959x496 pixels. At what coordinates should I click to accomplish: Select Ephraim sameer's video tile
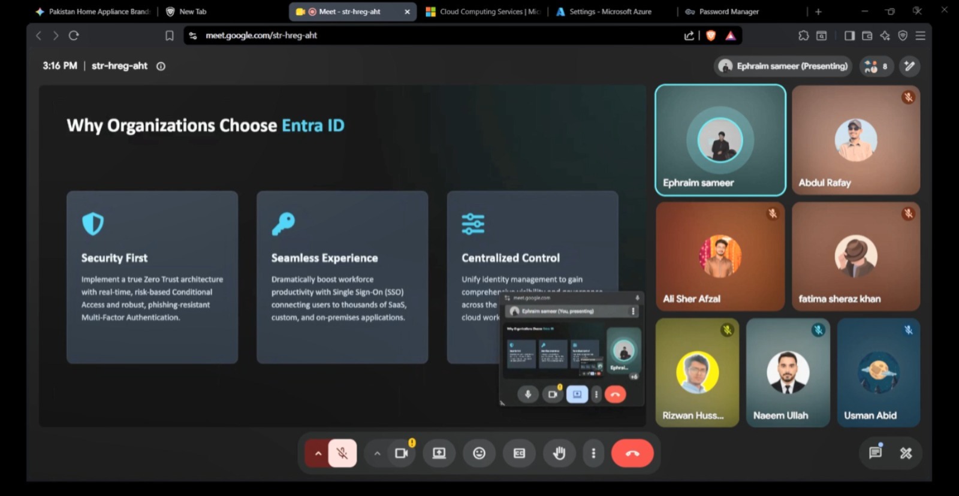[720, 140]
